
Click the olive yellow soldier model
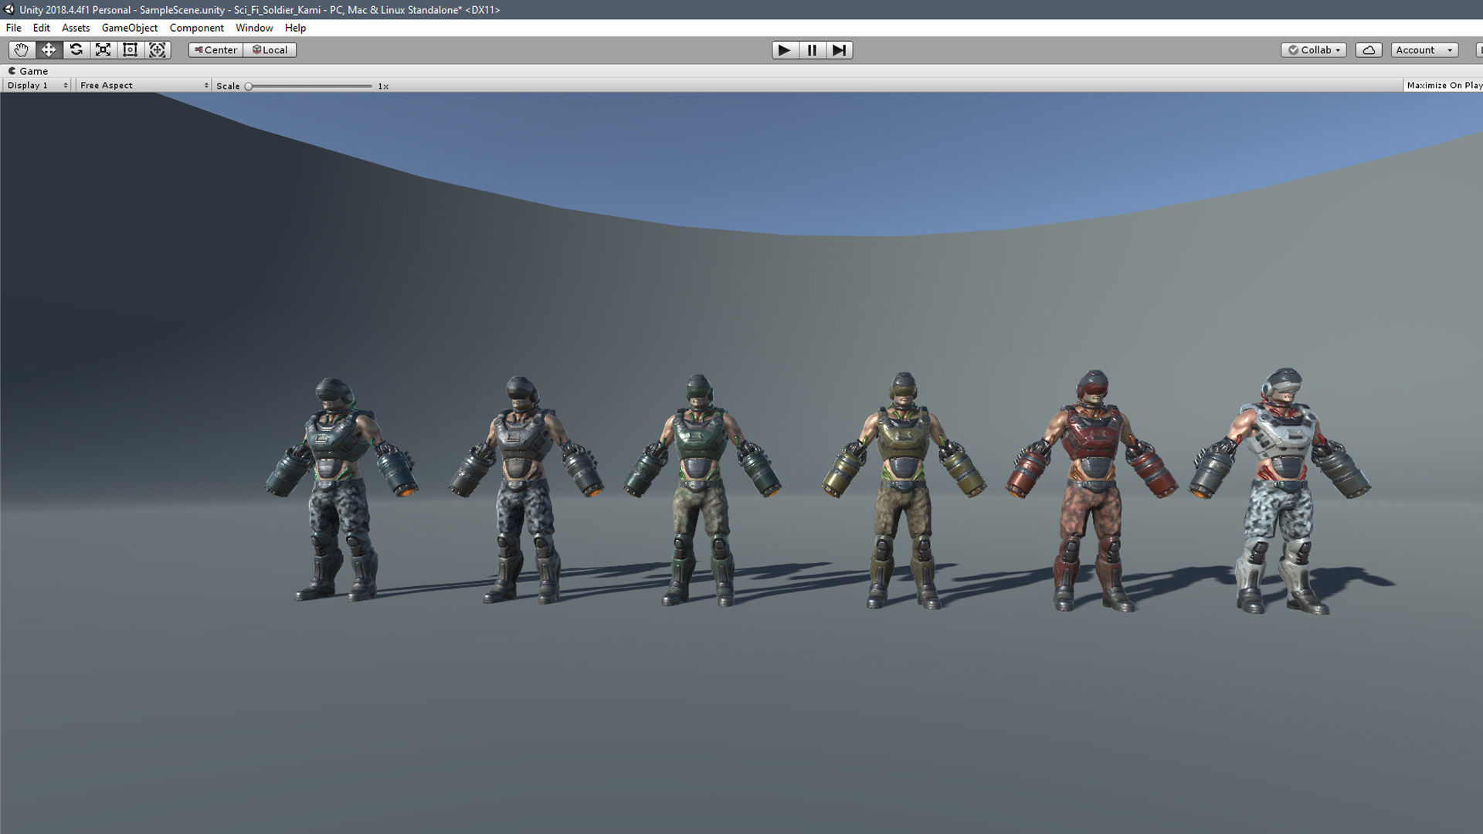pos(904,490)
